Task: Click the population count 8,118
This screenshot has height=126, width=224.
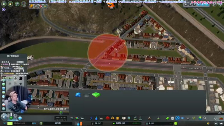Action: click(151, 123)
